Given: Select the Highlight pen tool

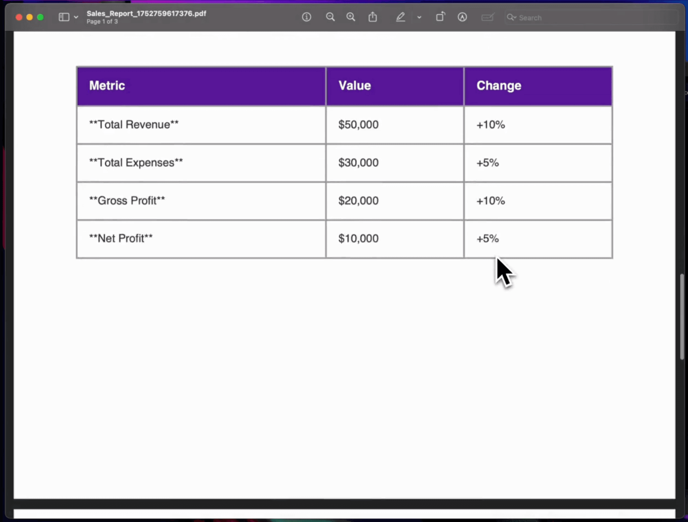Looking at the screenshot, I should click(x=400, y=17).
